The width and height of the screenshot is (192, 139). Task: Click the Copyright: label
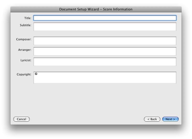coord(24,74)
